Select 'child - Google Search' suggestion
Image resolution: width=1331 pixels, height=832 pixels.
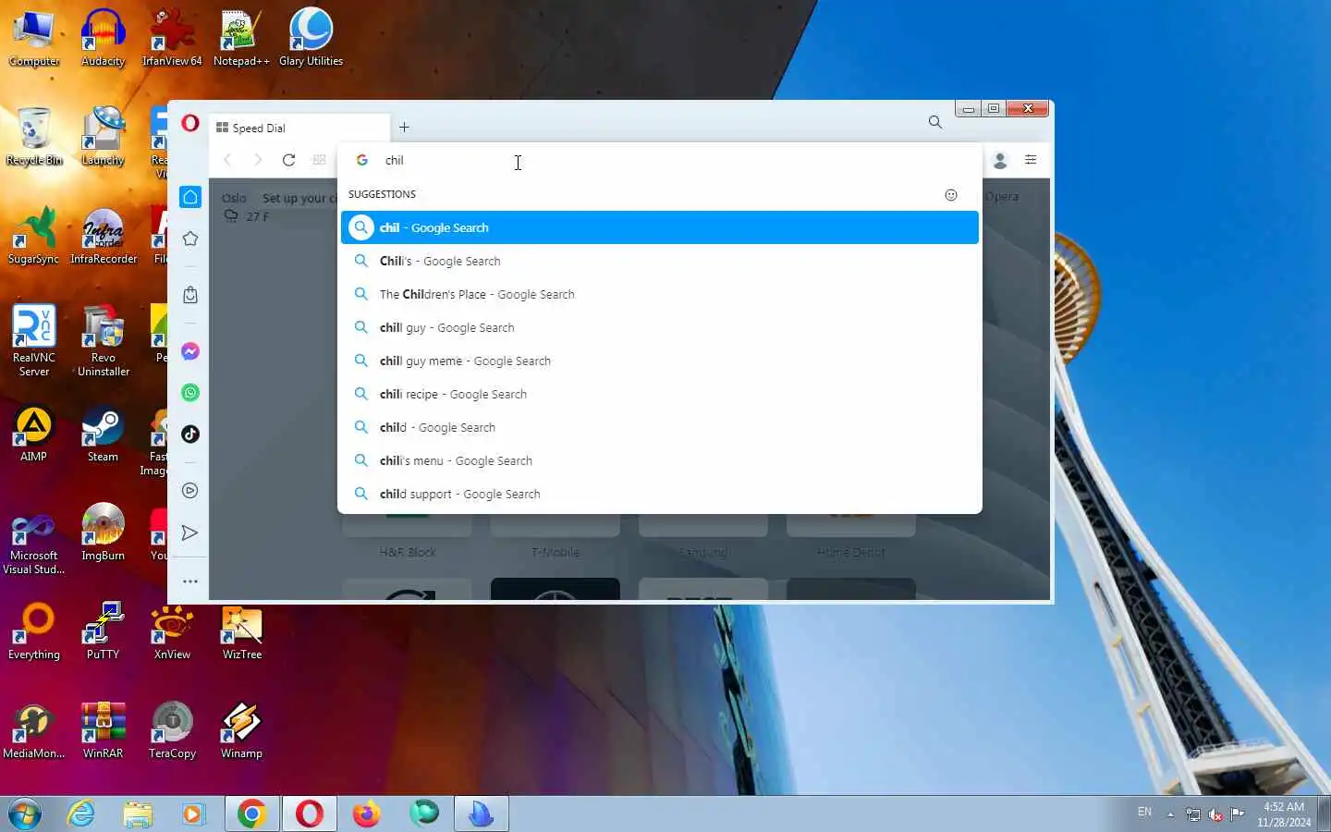(660, 427)
